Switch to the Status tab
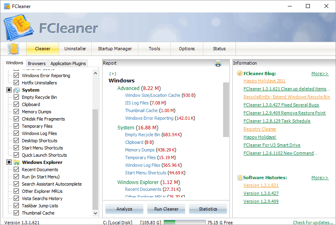This screenshot has height=225, width=336. point(219,49)
